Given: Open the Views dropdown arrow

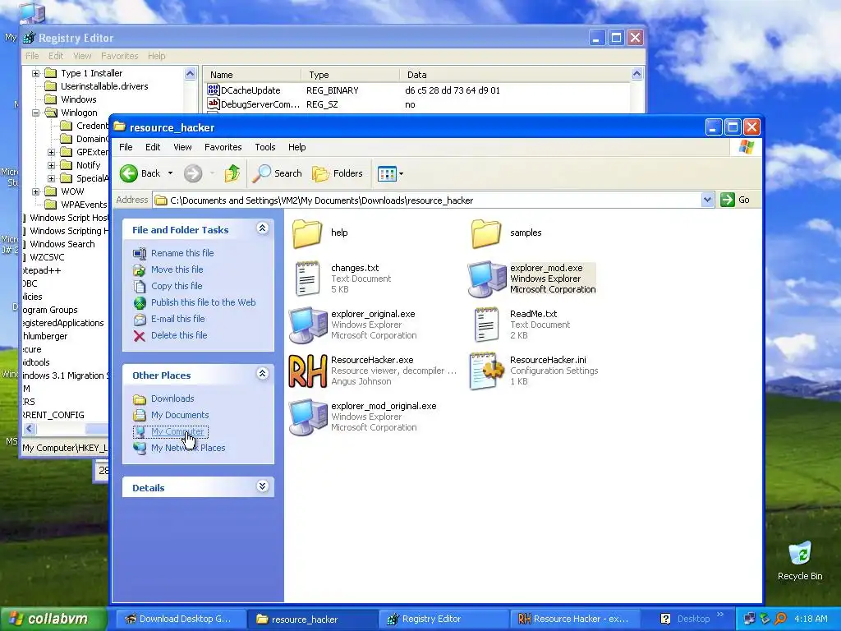Looking at the screenshot, I should click(x=401, y=173).
